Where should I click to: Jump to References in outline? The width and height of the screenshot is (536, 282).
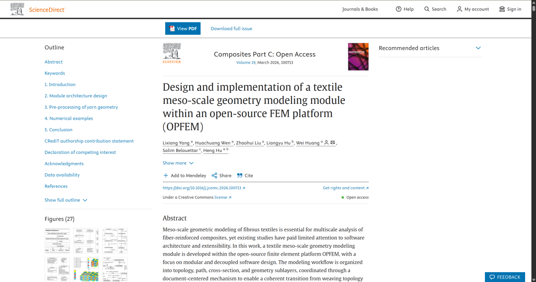(56, 186)
